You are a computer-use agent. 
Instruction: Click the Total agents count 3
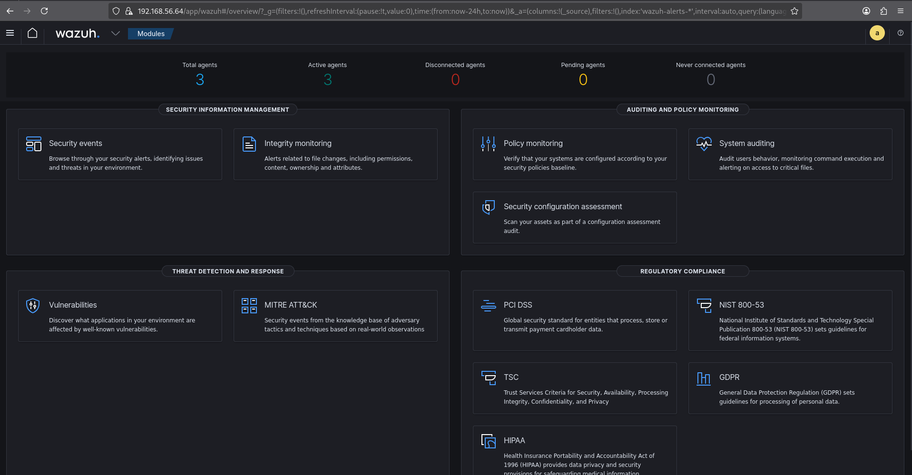click(x=200, y=79)
